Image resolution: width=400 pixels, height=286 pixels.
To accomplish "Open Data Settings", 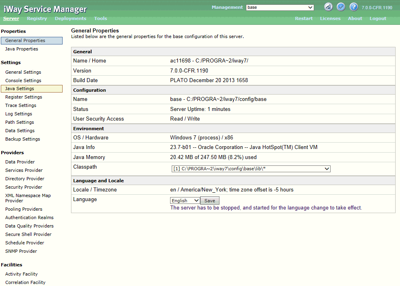I will pyautogui.click(x=20, y=131).
